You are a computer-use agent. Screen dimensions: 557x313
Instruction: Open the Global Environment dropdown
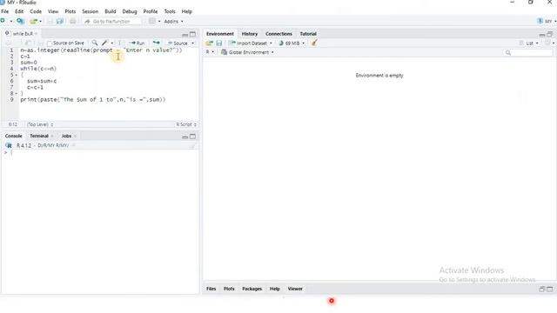coord(247,52)
